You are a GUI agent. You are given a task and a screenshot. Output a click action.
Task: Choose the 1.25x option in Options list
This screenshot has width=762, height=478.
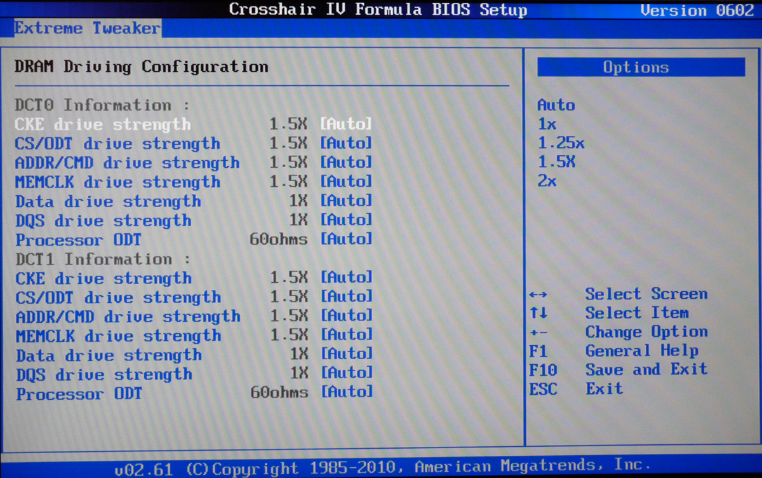pyautogui.click(x=560, y=143)
